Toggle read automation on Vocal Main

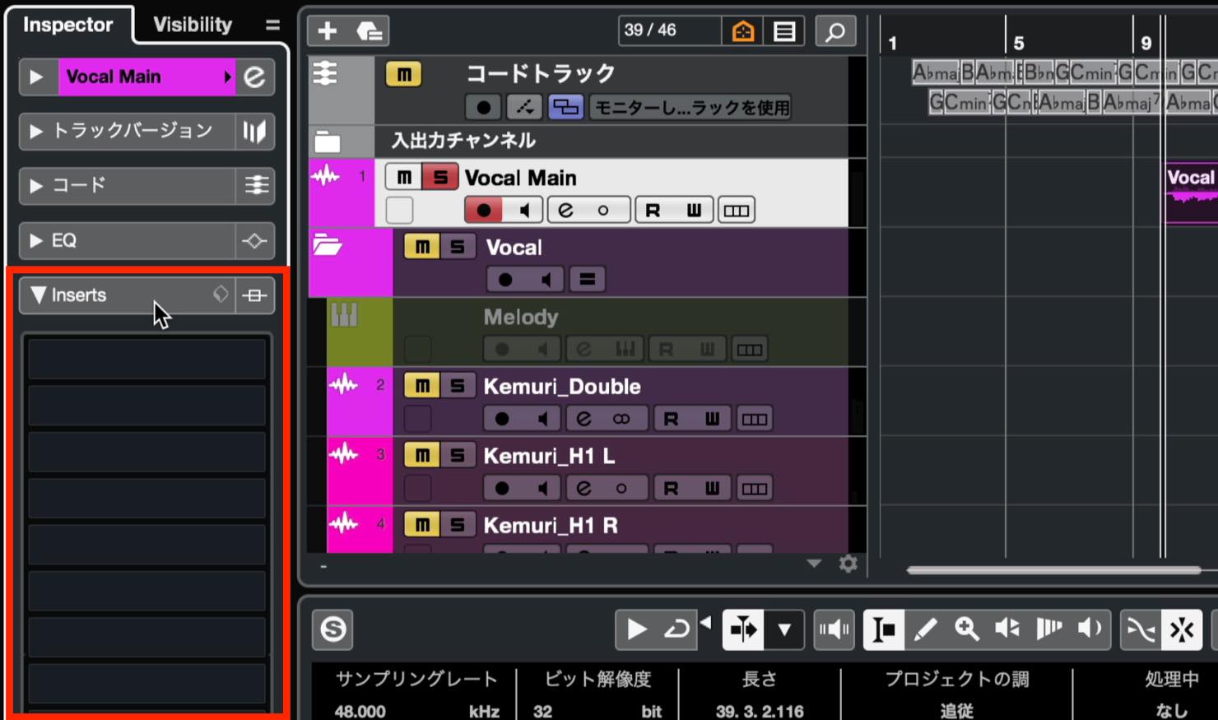pyautogui.click(x=653, y=210)
